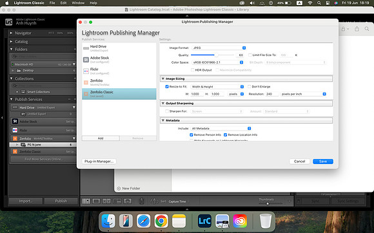Select Grid view icon in toolbar
This screenshot has height=233, width=374.
pyautogui.click(x=86, y=201)
